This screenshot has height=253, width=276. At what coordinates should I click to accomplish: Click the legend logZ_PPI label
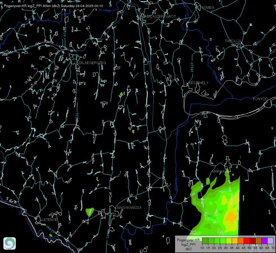point(188,245)
